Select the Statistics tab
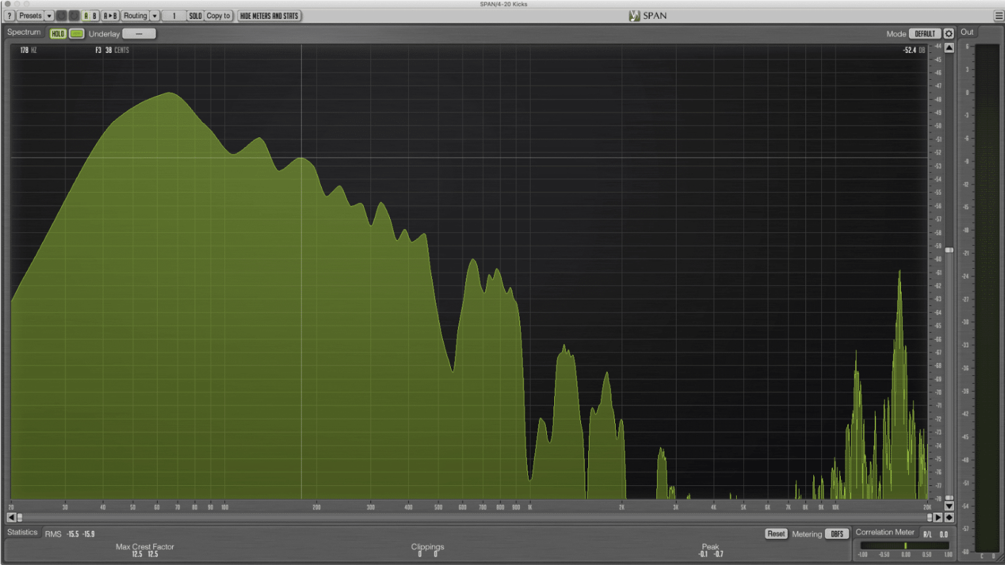The image size is (1005, 565). [x=22, y=532]
